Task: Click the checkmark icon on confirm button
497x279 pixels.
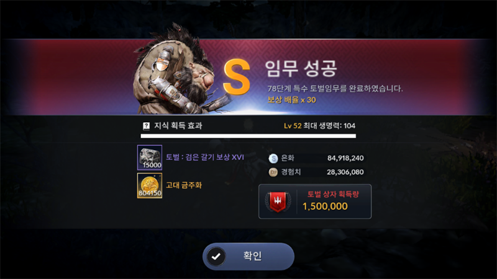Action: [x=216, y=257]
